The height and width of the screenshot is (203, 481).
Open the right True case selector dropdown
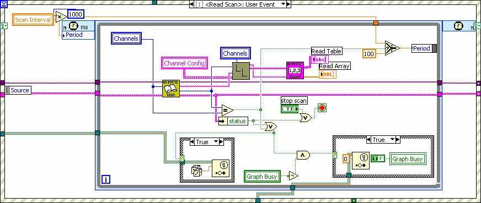[392, 140]
